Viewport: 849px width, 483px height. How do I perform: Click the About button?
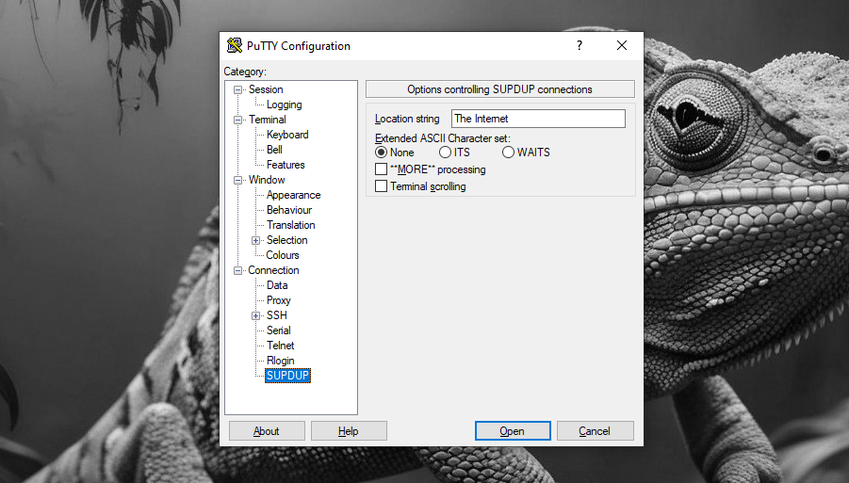click(267, 431)
